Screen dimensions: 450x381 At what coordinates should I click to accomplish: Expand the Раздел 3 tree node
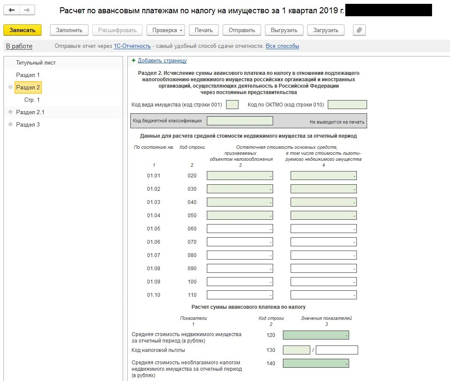(11, 124)
